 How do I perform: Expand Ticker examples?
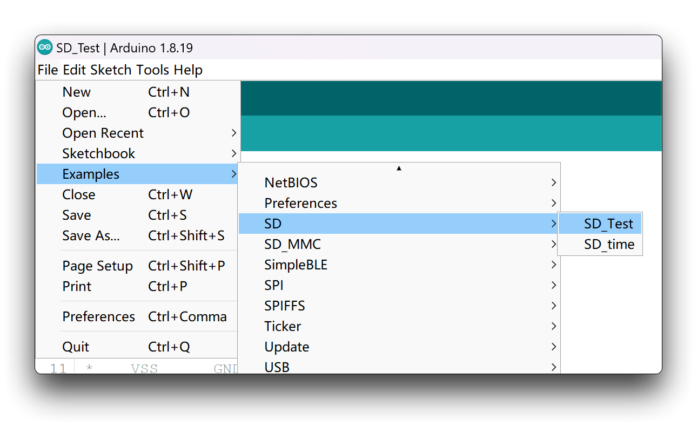coord(399,326)
